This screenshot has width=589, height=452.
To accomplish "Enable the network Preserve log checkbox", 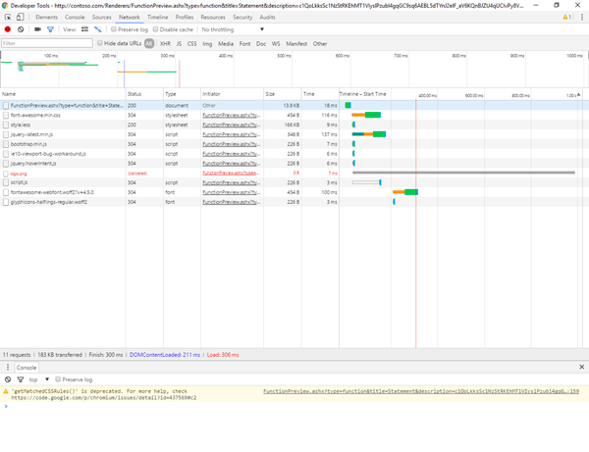I will pyautogui.click(x=114, y=29).
